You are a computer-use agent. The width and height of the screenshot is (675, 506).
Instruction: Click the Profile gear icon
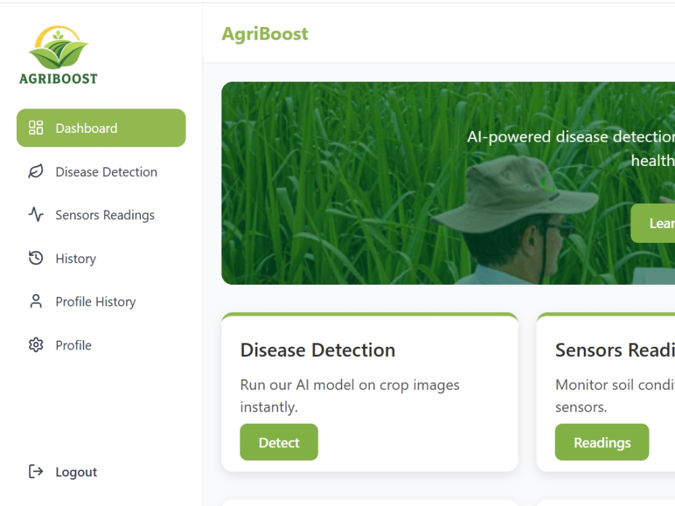click(x=36, y=345)
